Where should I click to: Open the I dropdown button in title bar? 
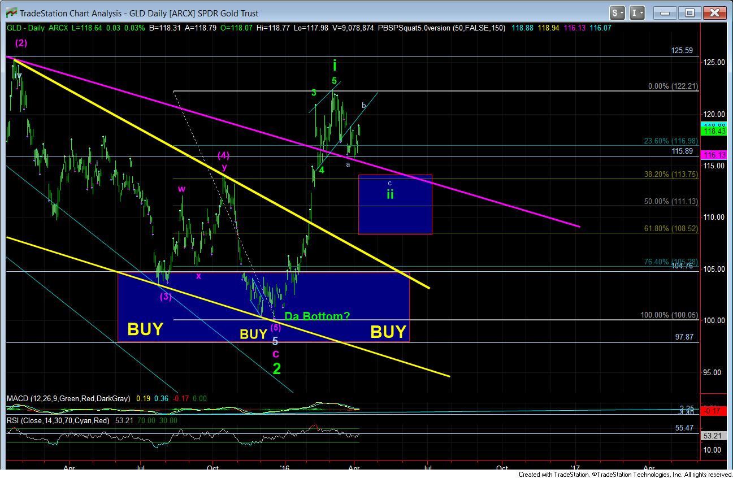click(x=637, y=12)
